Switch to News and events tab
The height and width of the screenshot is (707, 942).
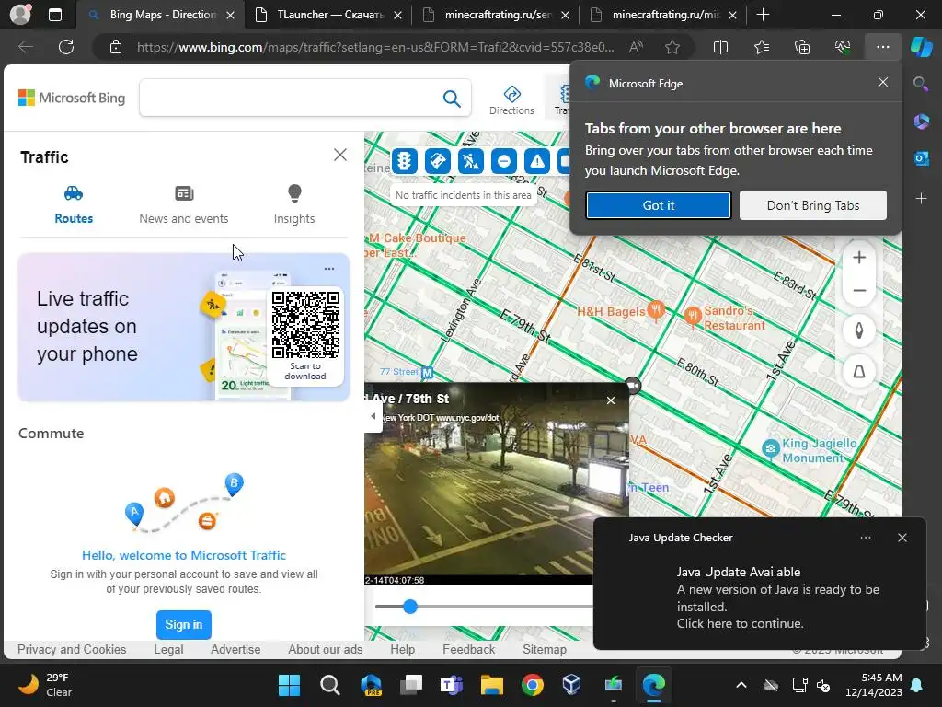coord(184,205)
